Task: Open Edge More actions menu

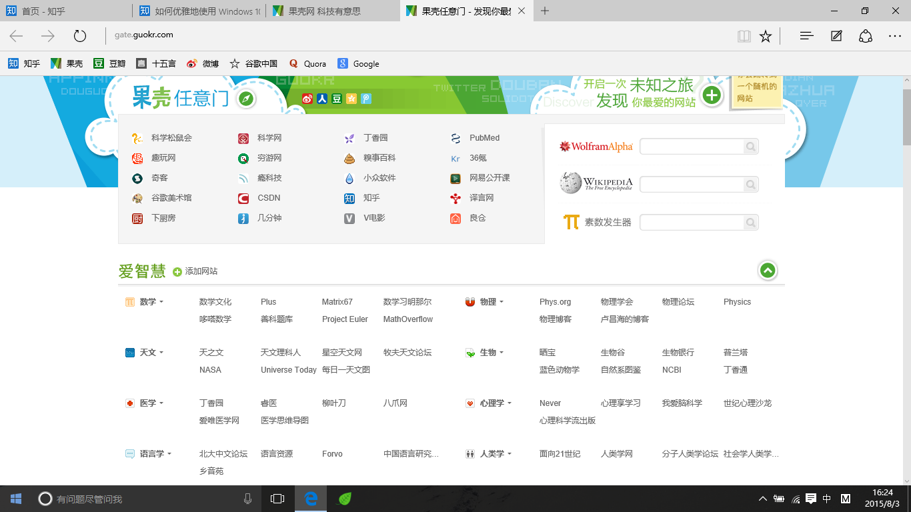Action: click(x=895, y=36)
